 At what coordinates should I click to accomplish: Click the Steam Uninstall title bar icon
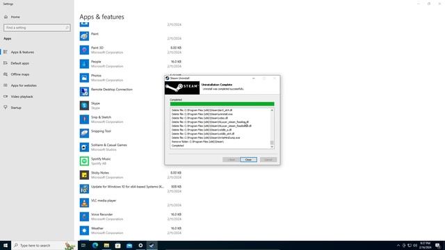pos(168,78)
